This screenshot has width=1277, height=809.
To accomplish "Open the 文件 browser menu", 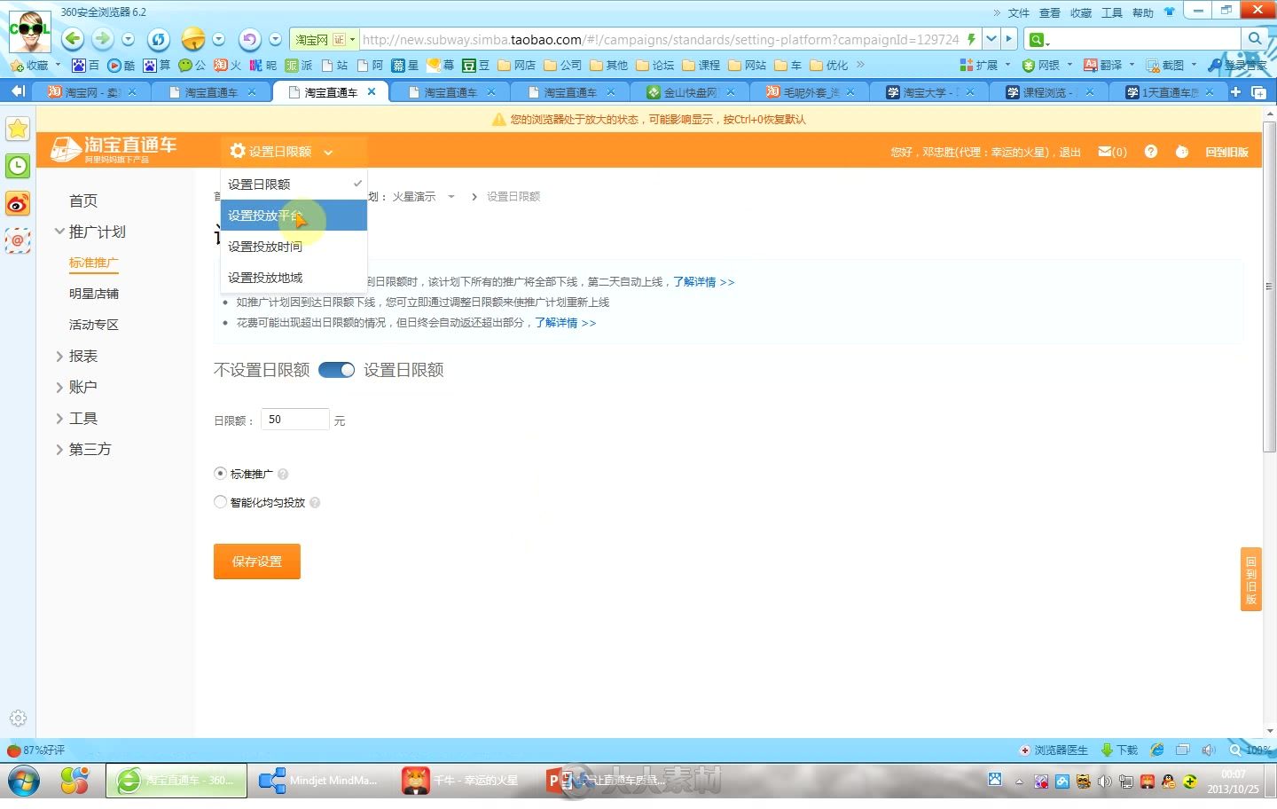I will click(1019, 12).
